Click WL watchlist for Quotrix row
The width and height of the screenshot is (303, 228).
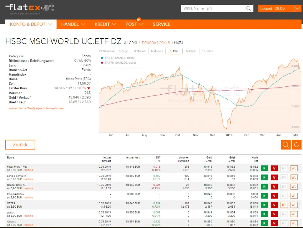click(294, 223)
